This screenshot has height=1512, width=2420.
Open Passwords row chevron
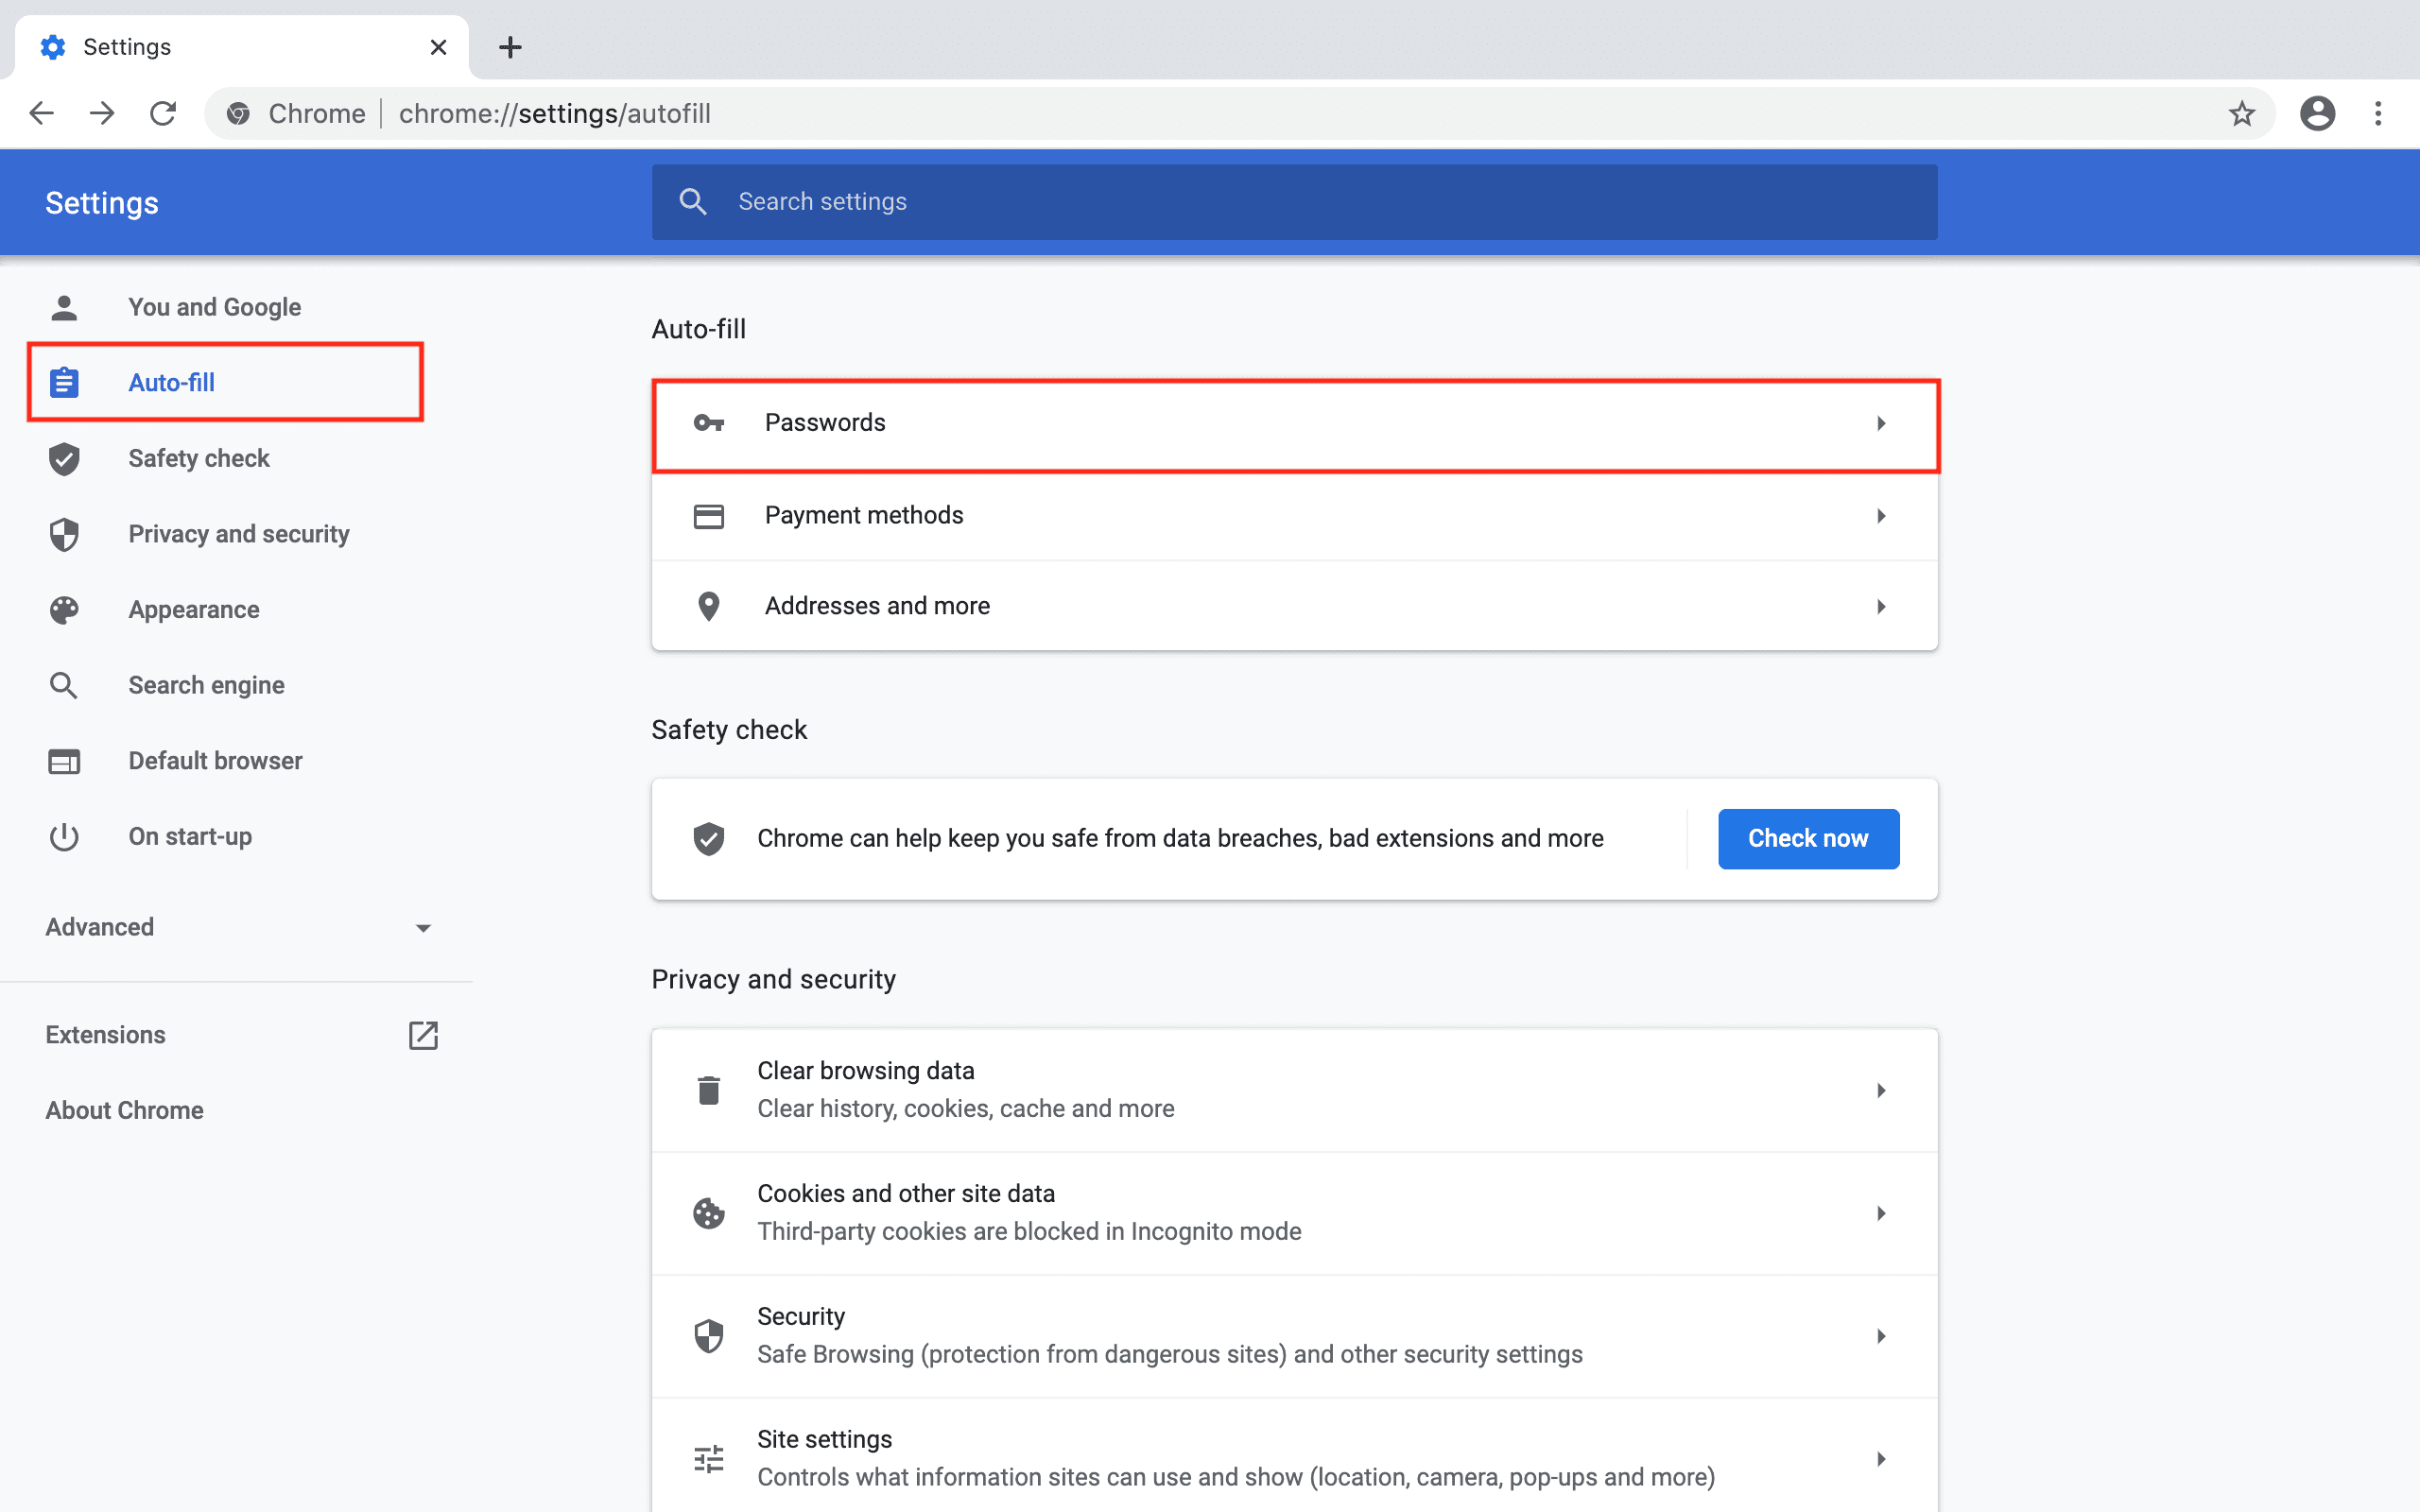coord(1881,424)
